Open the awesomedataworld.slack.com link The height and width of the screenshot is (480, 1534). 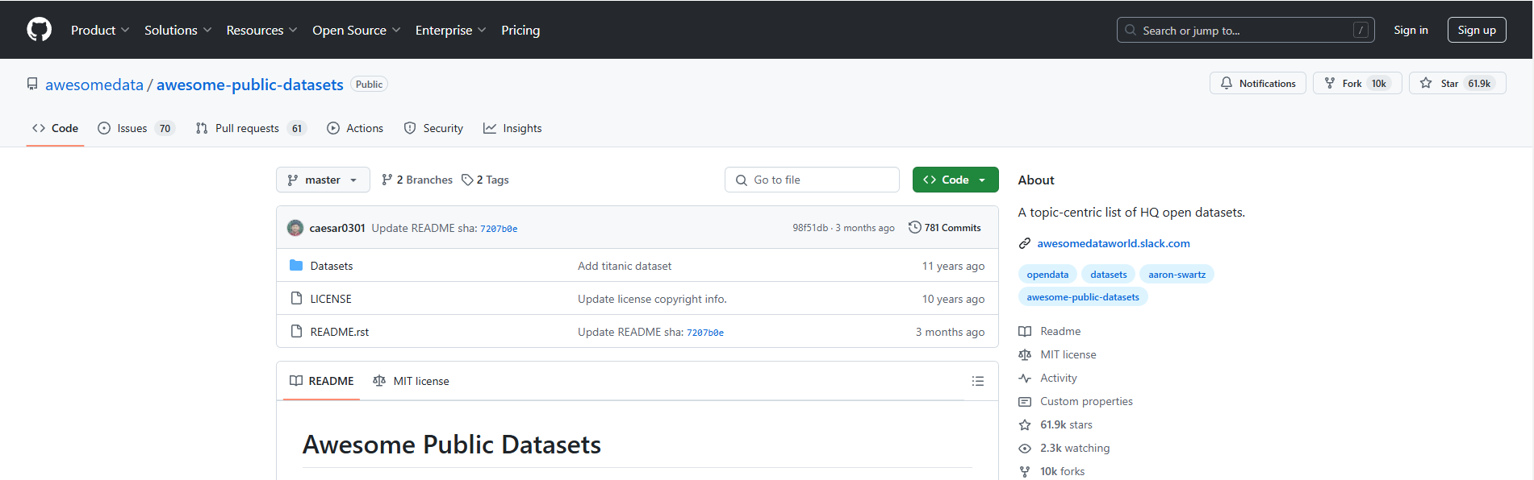tap(1113, 243)
